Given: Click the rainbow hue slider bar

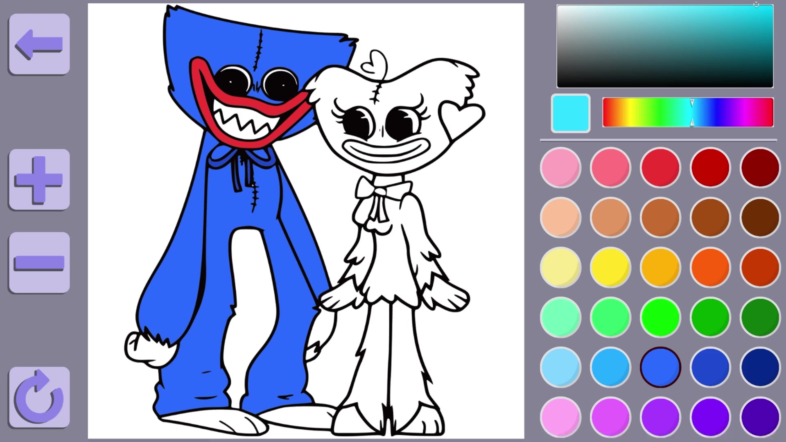Looking at the screenshot, I should click(x=688, y=112).
